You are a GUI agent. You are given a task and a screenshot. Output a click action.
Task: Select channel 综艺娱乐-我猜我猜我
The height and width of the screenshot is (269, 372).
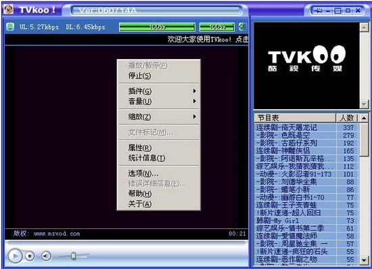pyautogui.click(x=307, y=166)
